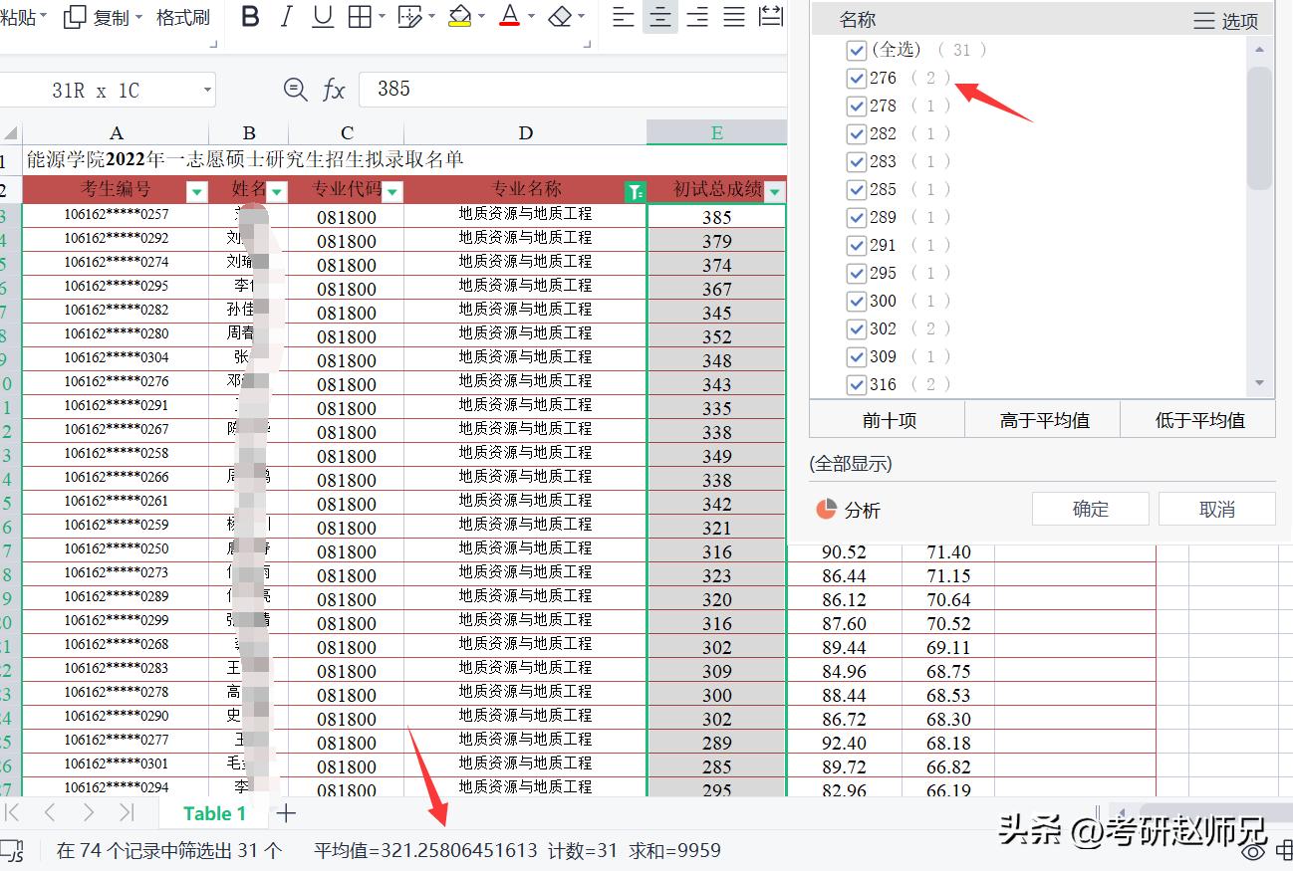Screen dimensions: 1293x871
Task: Apply borders to selection
Action: (358, 16)
